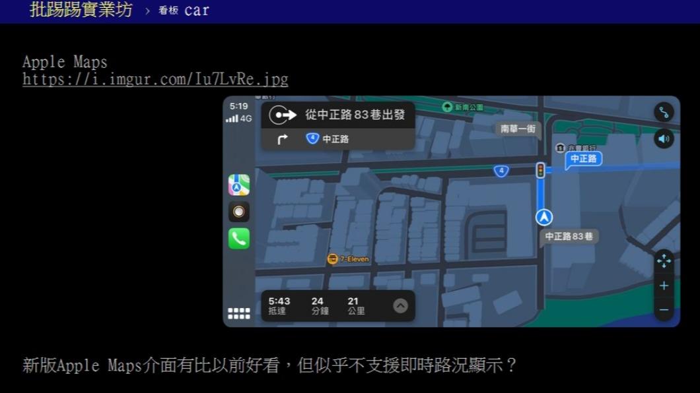Expand the ETA panel using the chevron

pos(401,305)
